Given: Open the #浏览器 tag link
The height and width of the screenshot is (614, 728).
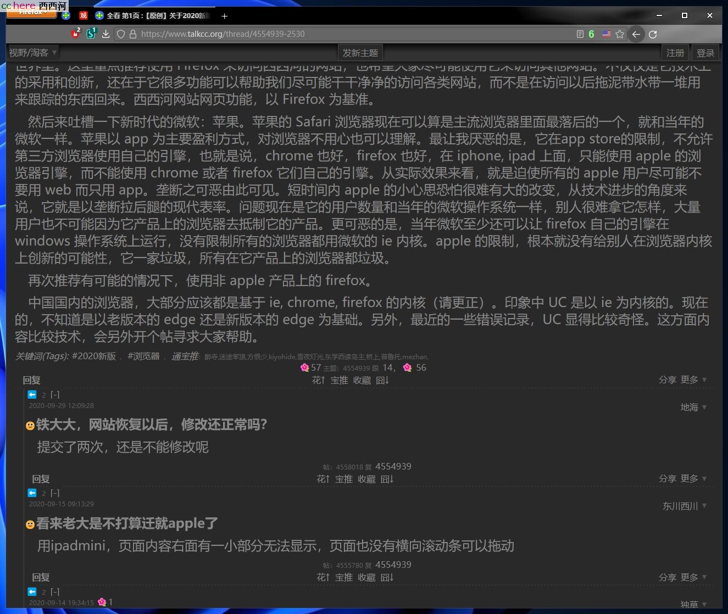Looking at the screenshot, I should [143, 356].
